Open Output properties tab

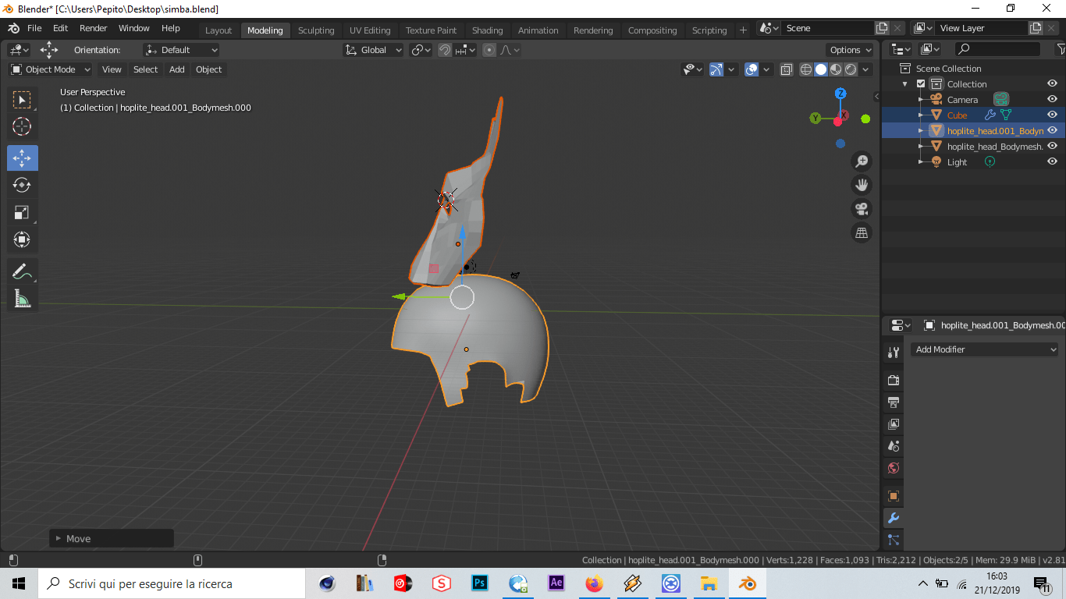click(x=894, y=402)
